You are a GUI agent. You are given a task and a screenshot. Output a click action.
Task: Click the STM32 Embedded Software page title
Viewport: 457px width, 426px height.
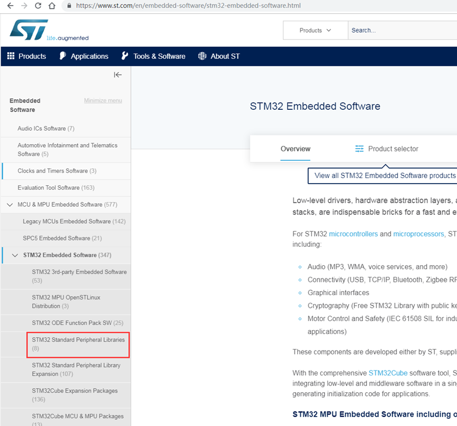click(x=315, y=106)
